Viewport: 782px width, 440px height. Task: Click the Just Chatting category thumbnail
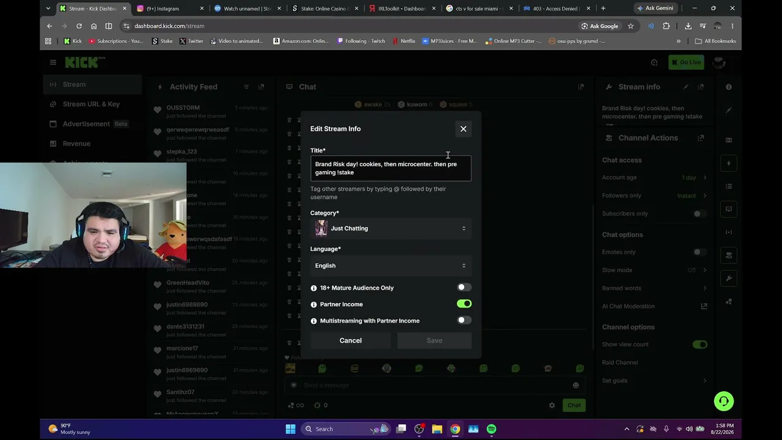coord(321,229)
